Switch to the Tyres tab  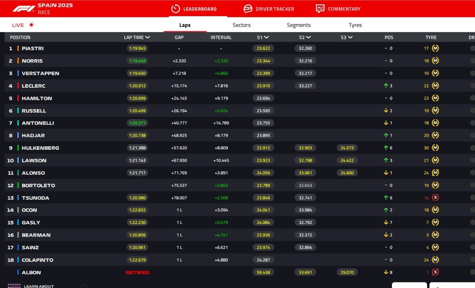coord(355,25)
